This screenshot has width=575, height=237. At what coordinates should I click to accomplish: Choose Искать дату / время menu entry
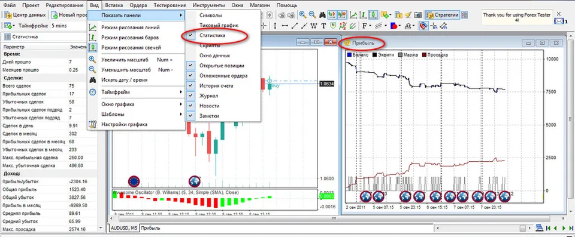pos(136,80)
